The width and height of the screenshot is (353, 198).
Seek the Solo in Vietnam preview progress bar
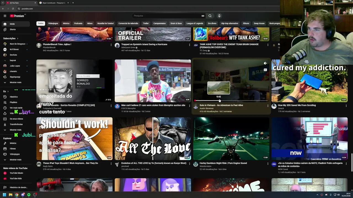pos(231,101)
